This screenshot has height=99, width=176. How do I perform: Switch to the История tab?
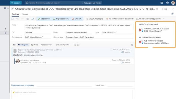coord(25,14)
